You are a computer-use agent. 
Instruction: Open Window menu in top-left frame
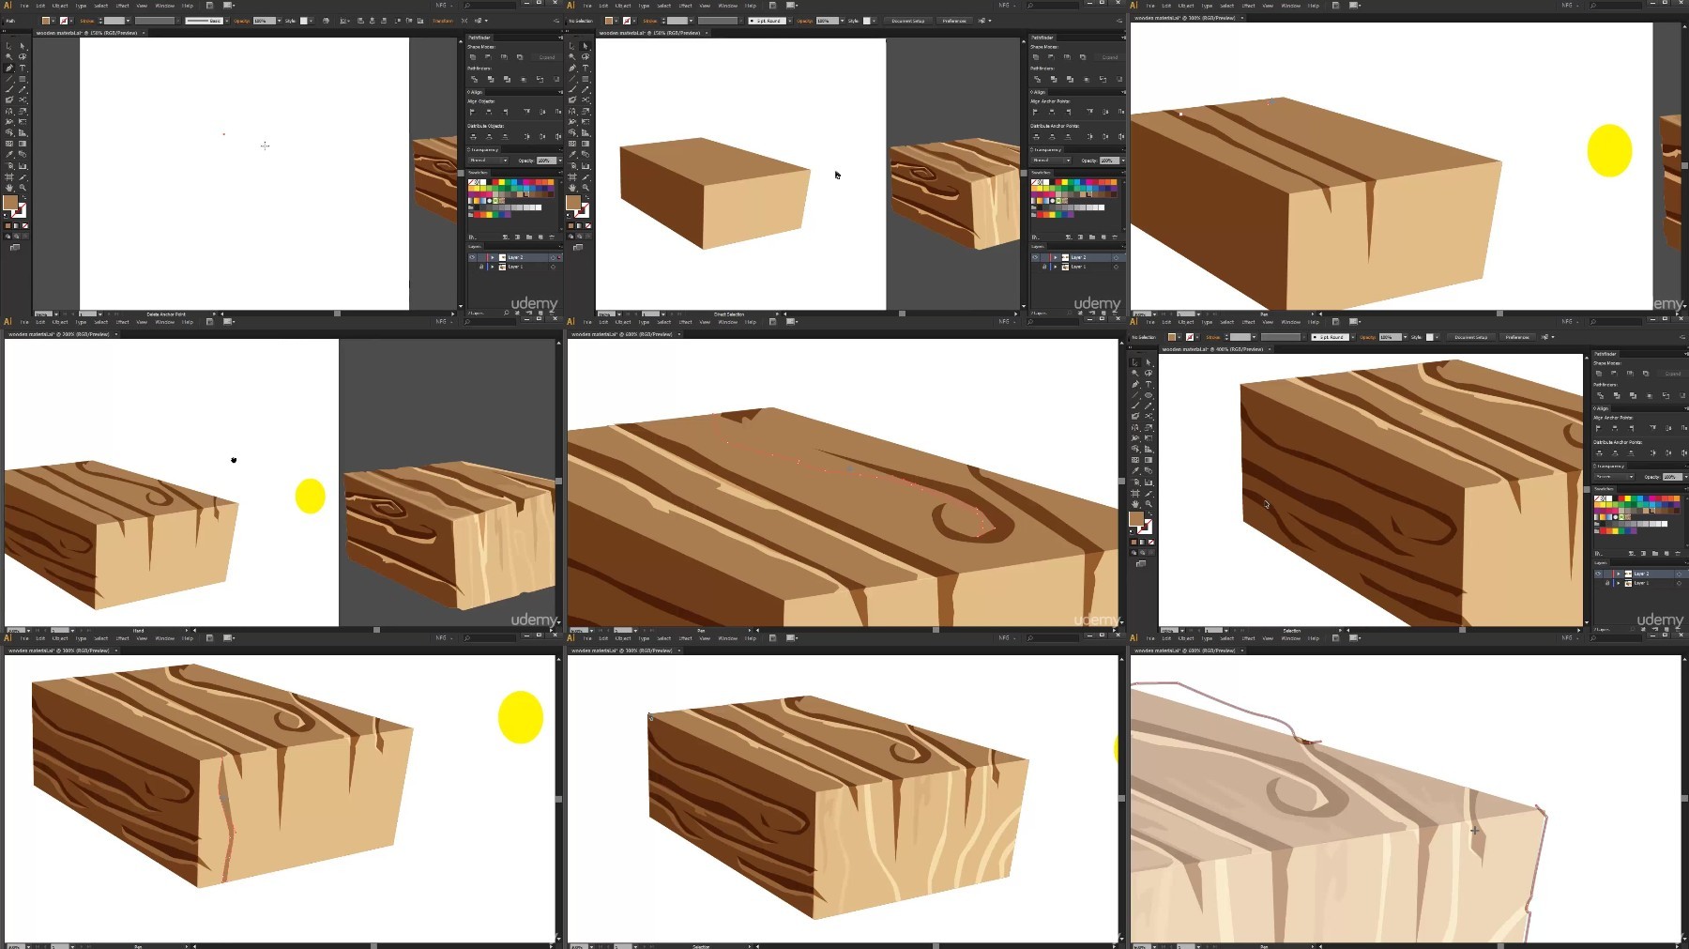point(165,6)
